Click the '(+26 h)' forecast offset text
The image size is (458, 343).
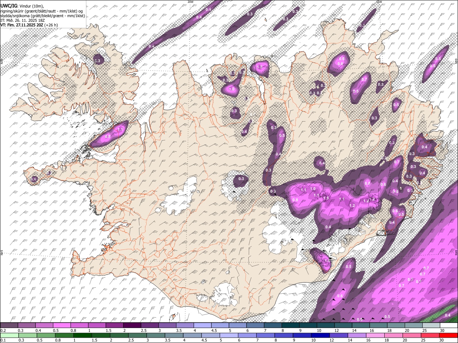(x=52, y=25)
